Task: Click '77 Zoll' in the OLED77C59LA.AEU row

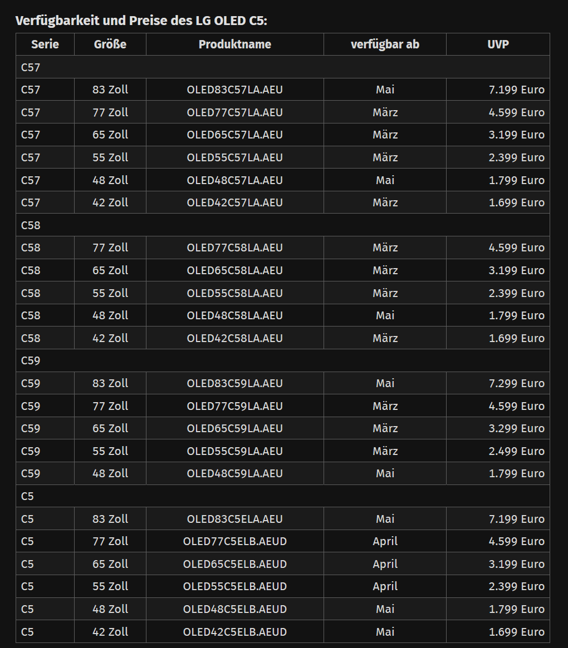Action: (110, 406)
